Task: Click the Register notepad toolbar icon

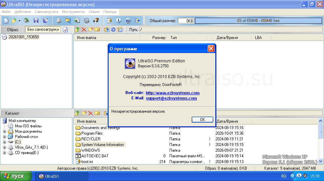Action: (109, 21)
